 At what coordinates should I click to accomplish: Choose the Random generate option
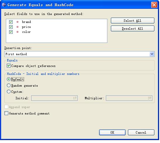point(9,85)
